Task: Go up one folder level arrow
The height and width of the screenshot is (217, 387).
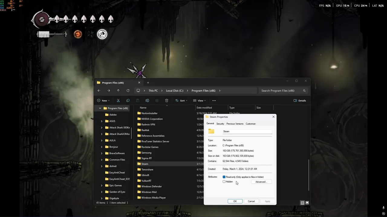Action: [x=118, y=91]
